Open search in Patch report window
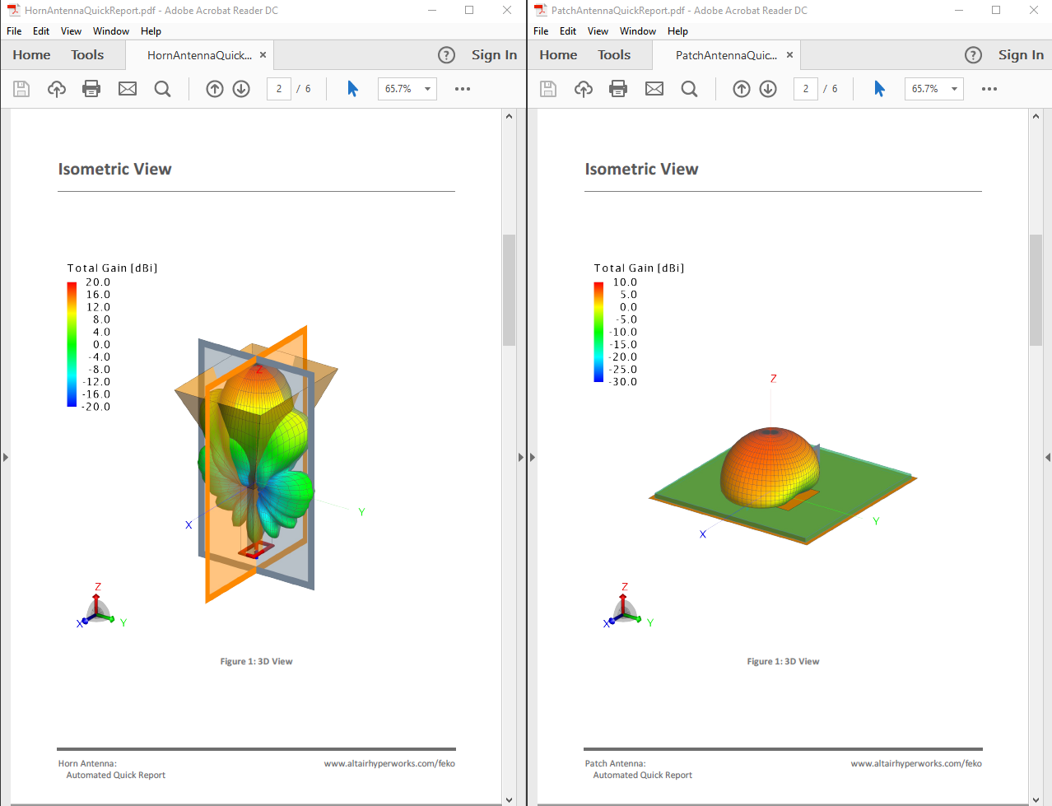 pyautogui.click(x=689, y=89)
